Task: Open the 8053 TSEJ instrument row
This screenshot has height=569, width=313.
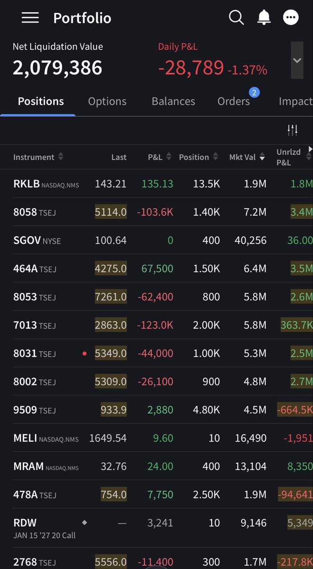Action: [156, 296]
